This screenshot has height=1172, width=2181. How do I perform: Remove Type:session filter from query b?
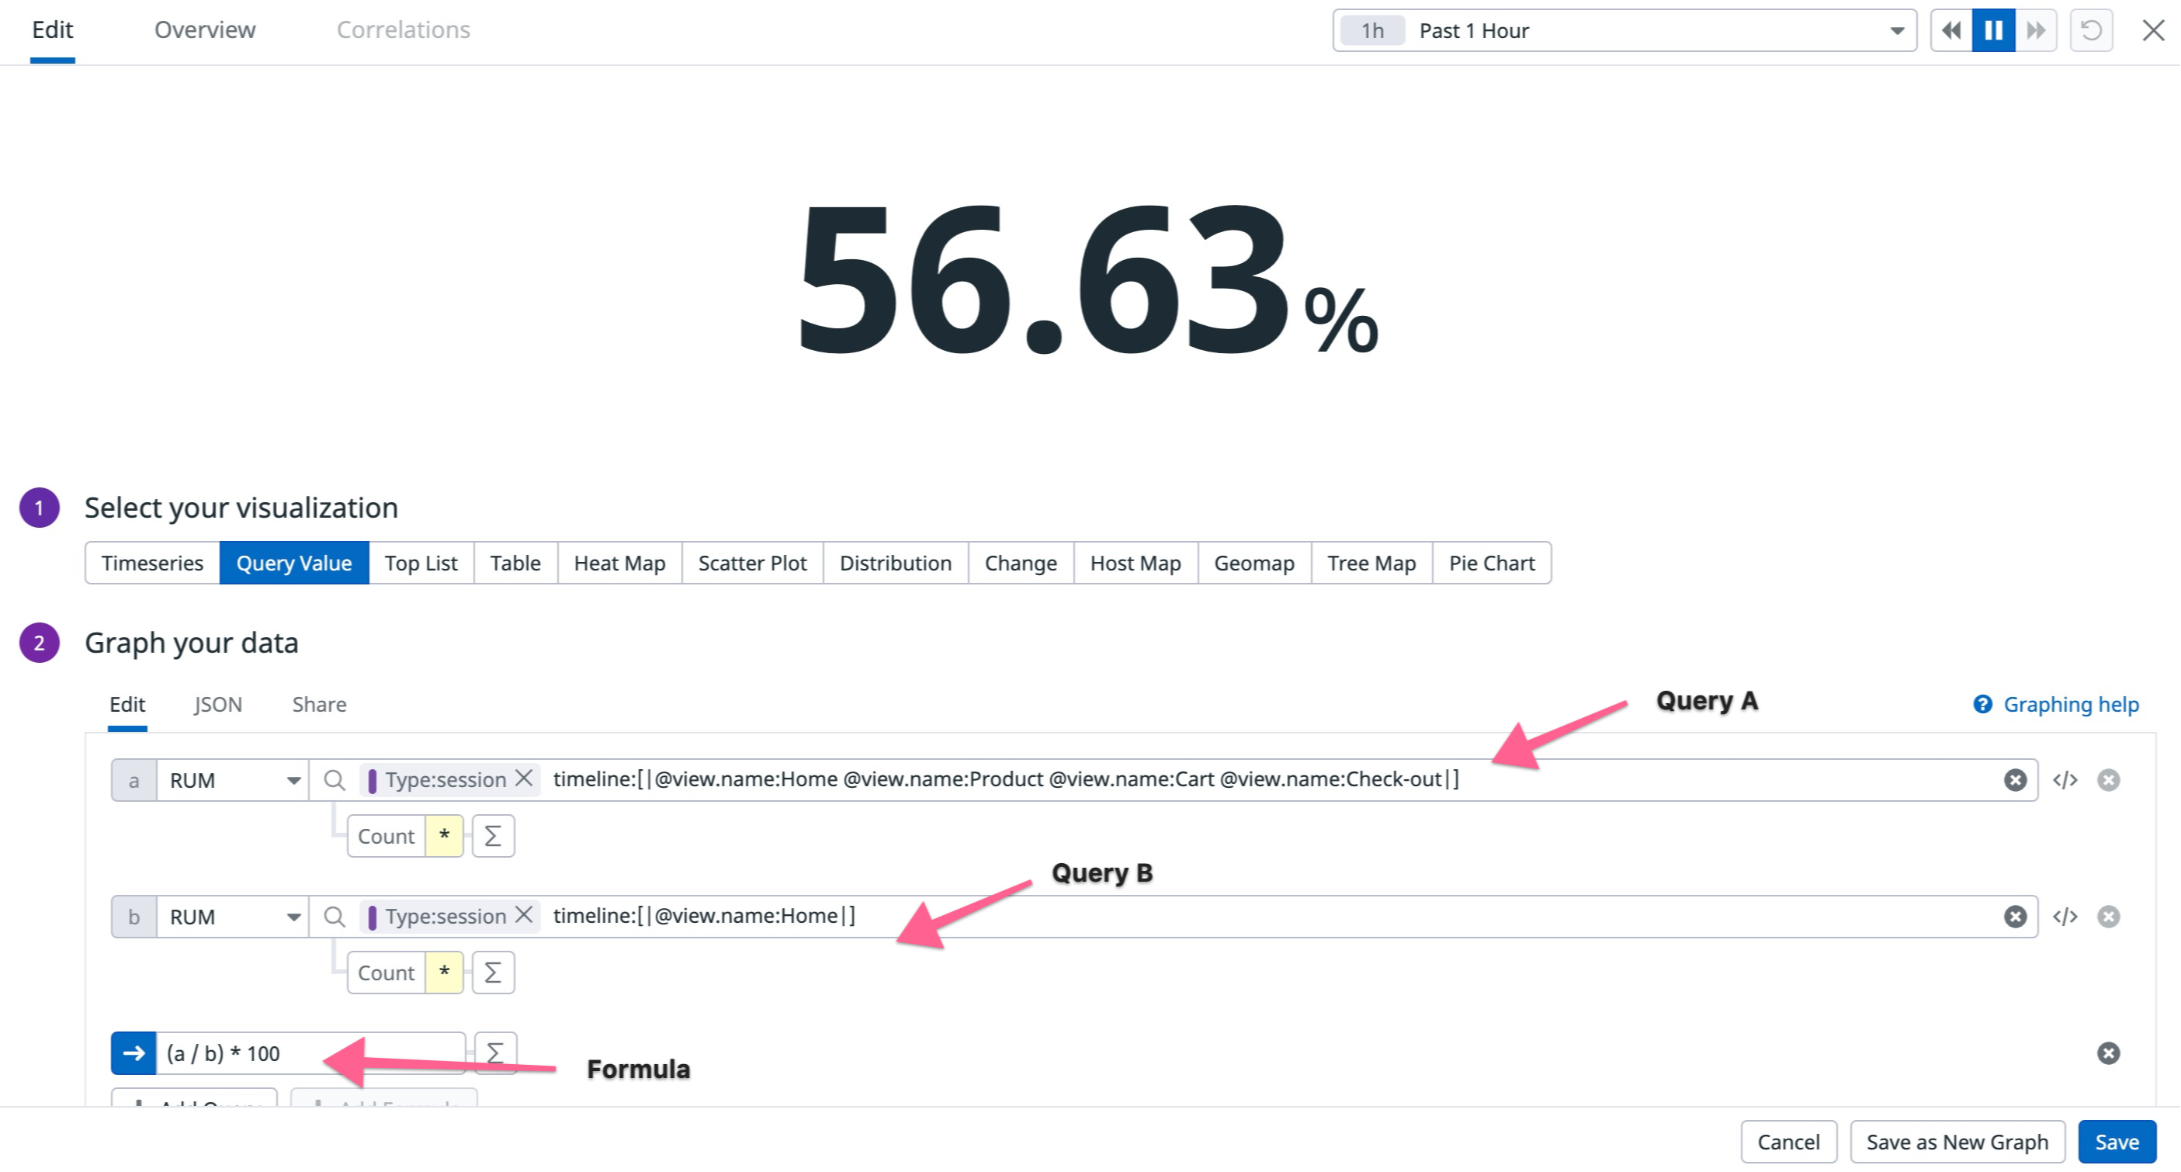(524, 915)
